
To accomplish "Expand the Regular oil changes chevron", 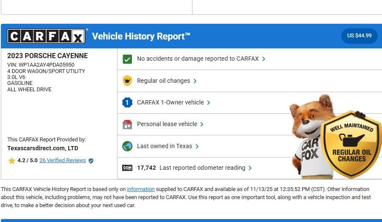I will [195, 81].
